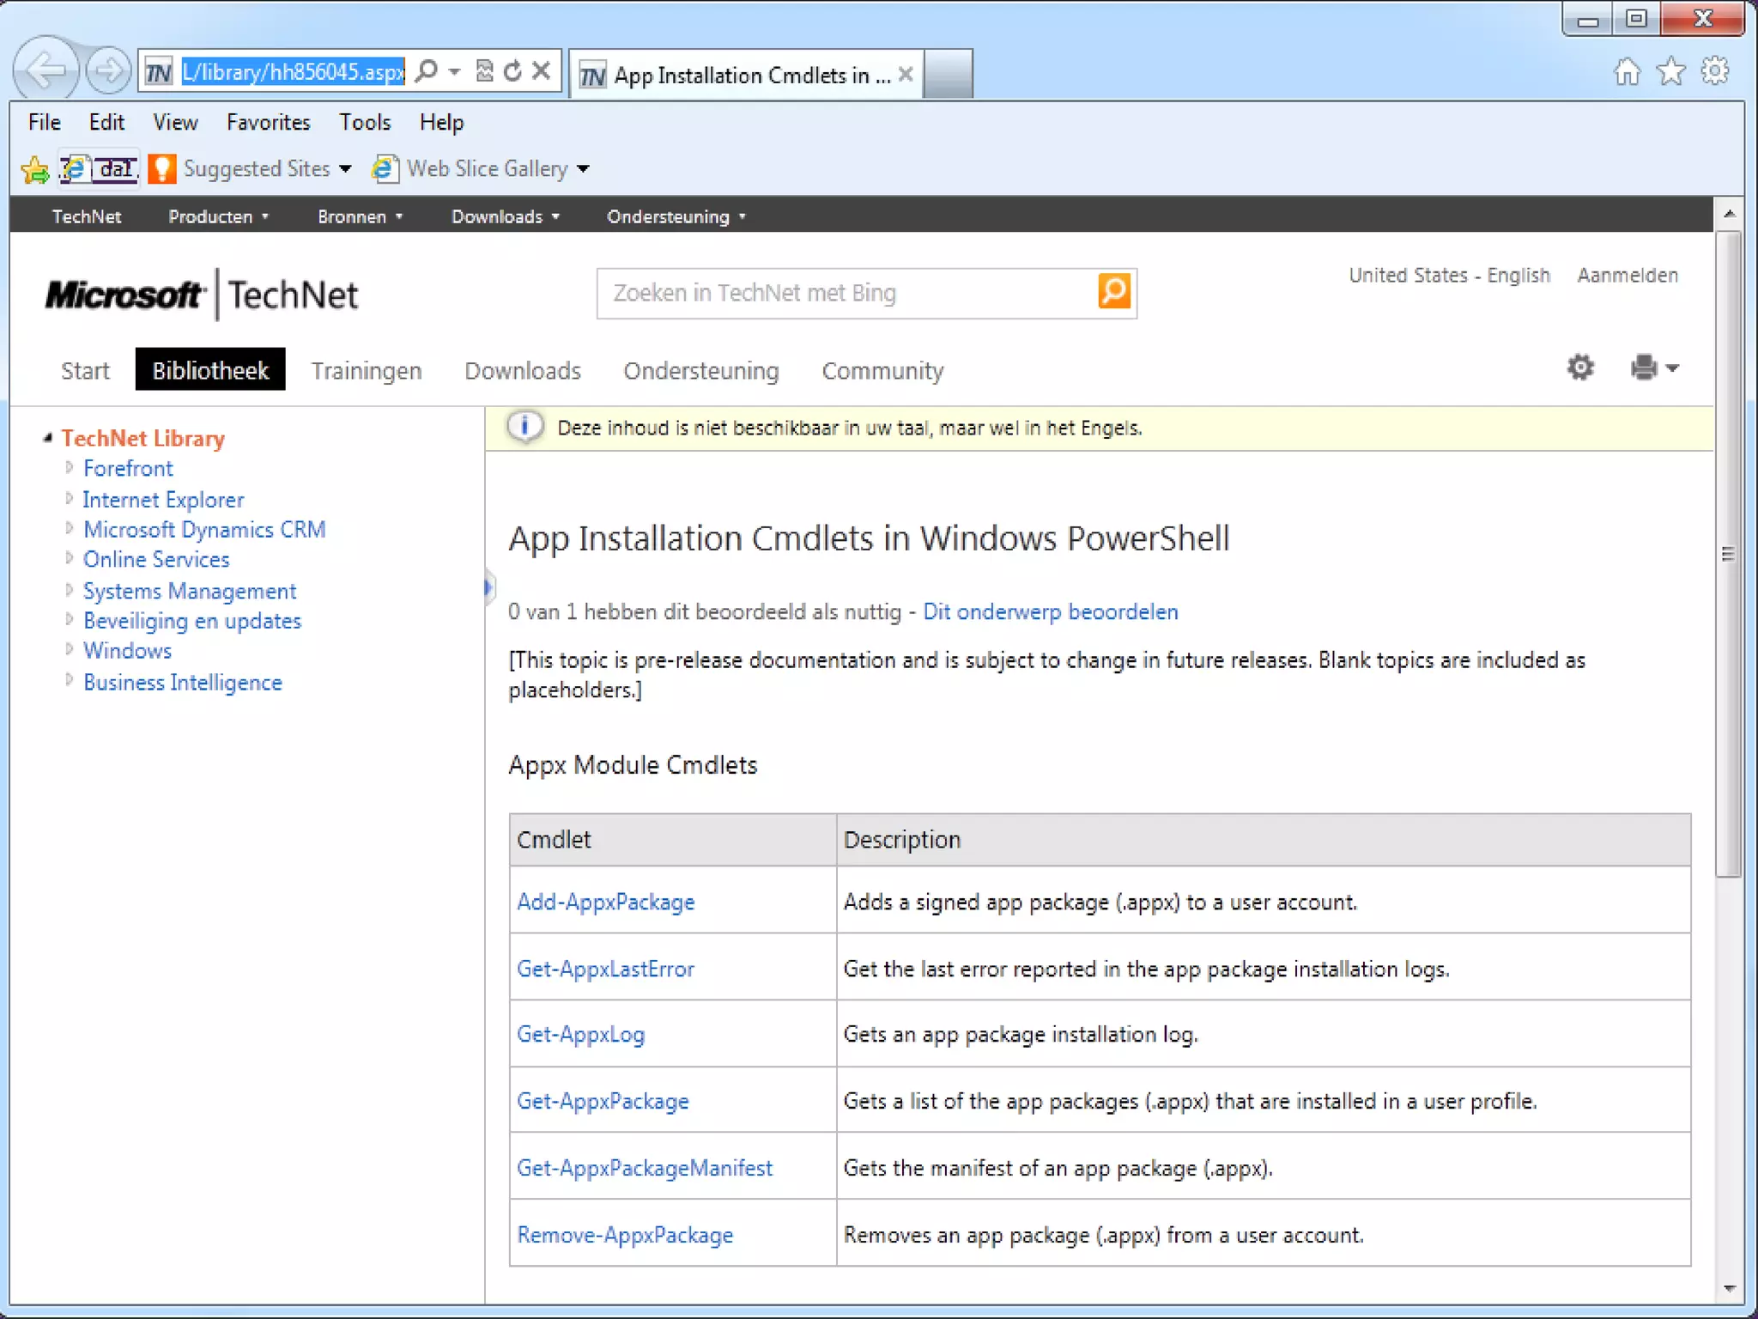Click the Stop loading X icon
Screen dimensions: 1758x1319
coord(541,71)
